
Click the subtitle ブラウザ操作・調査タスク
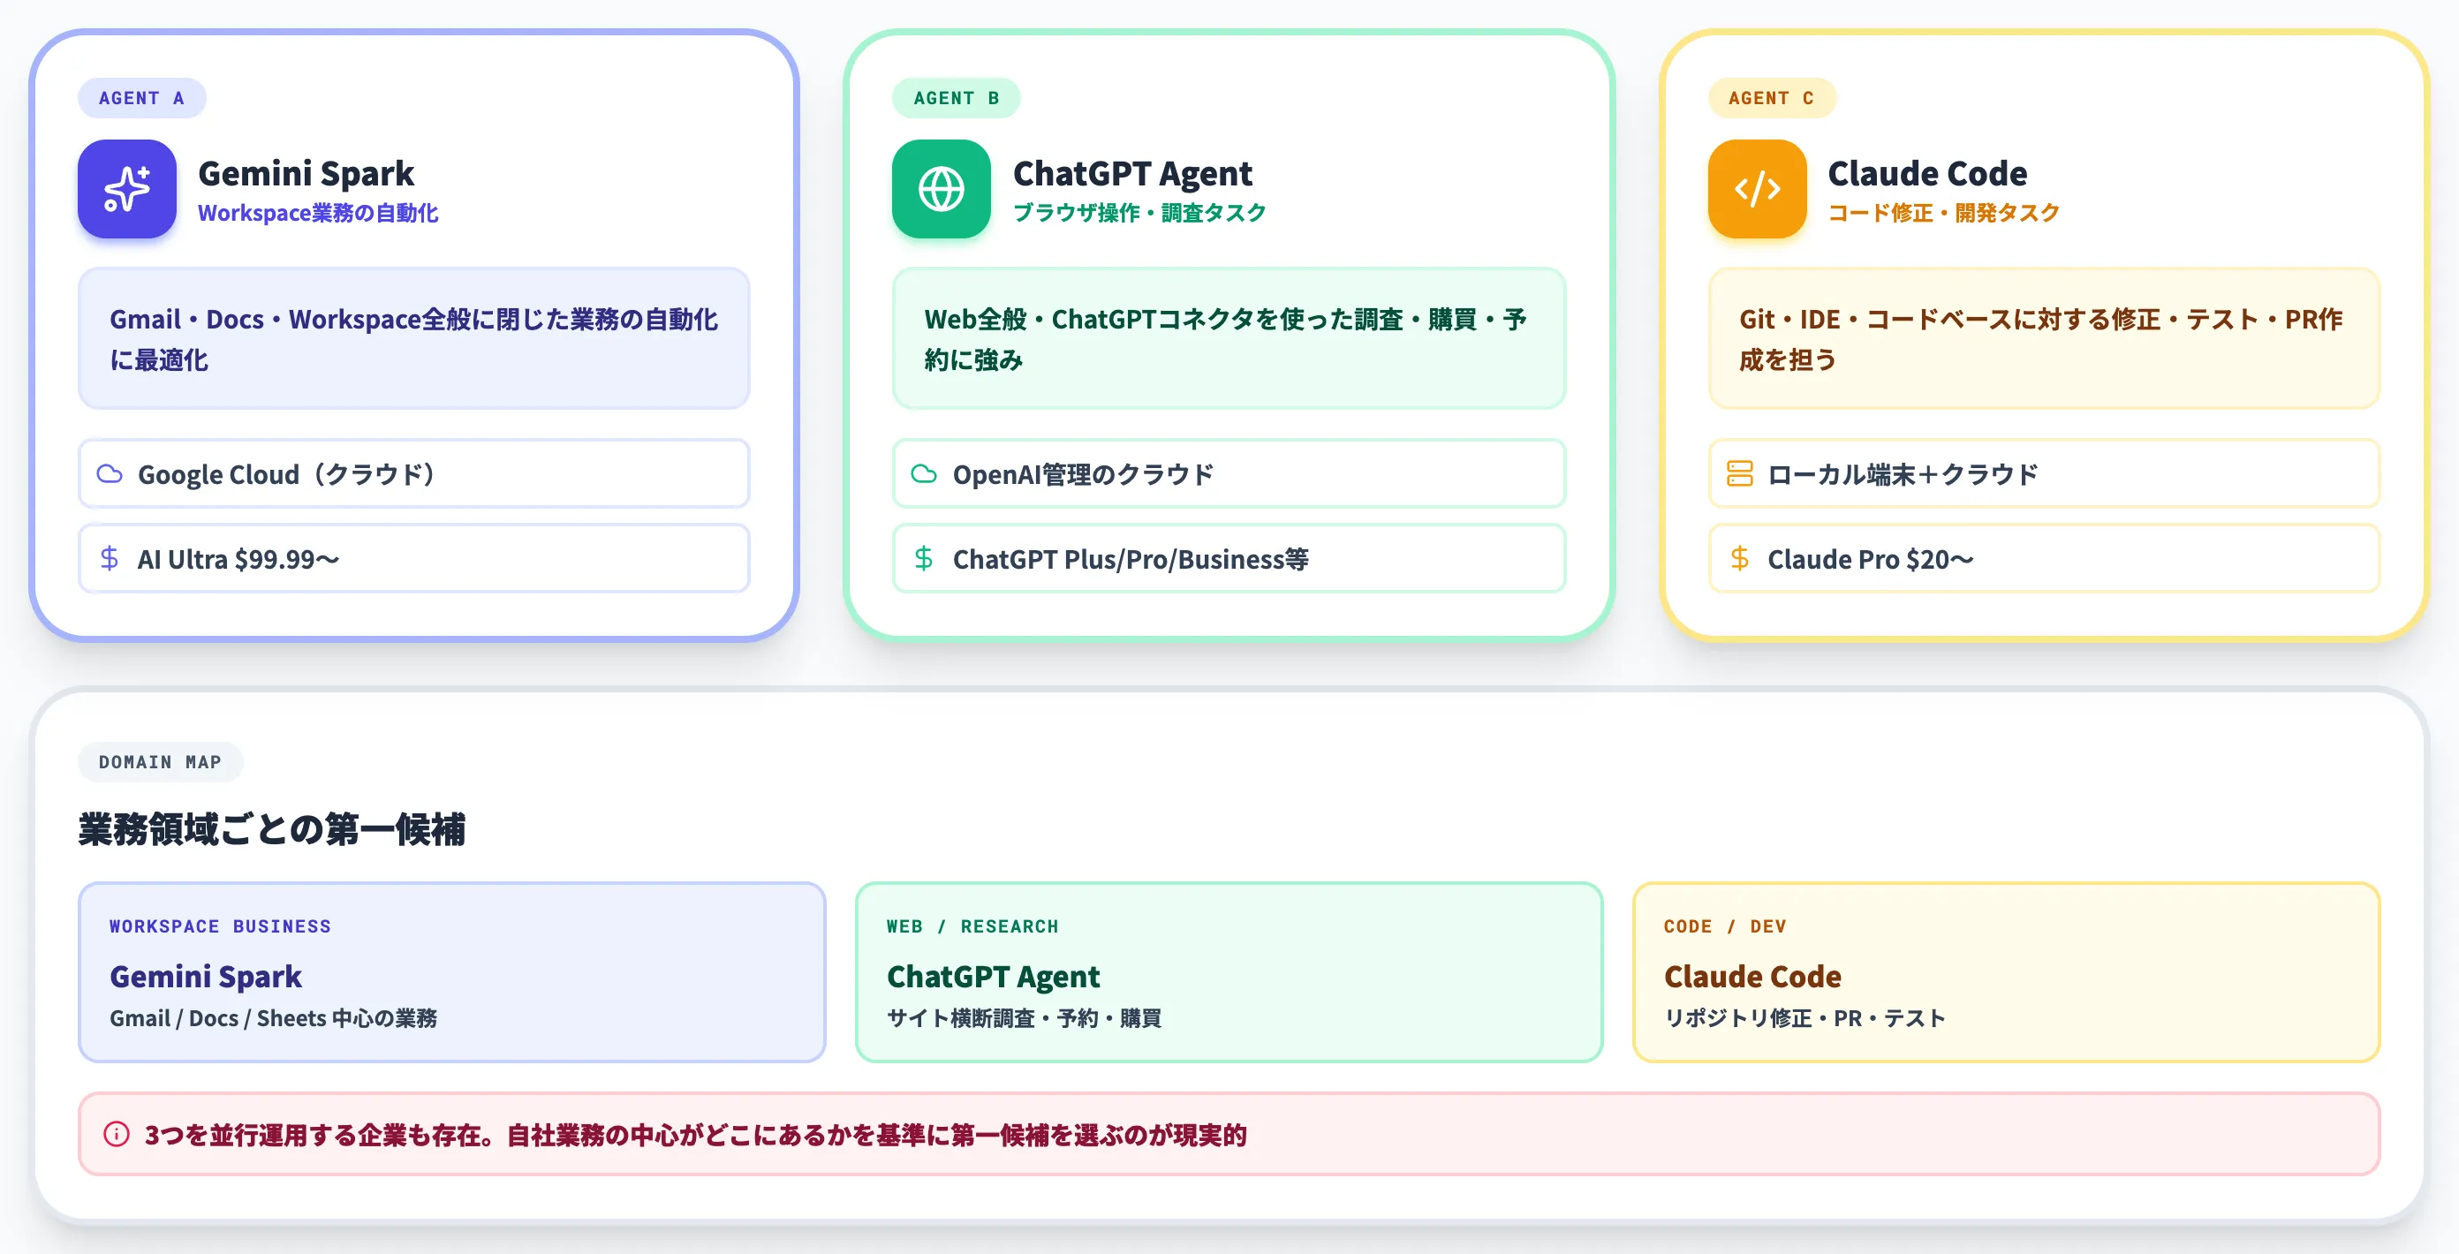click(1139, 213)
